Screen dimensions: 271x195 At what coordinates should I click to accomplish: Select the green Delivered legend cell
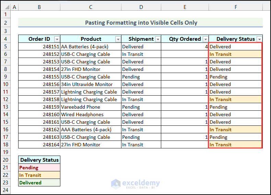click(x=39, y=183)
